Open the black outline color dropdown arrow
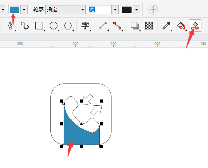Image resolution: width=208 pixels, height=168 pixels. (137, 10)
